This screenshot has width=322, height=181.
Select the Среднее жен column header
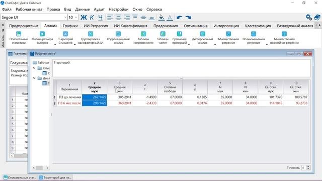tap(120, 87)
